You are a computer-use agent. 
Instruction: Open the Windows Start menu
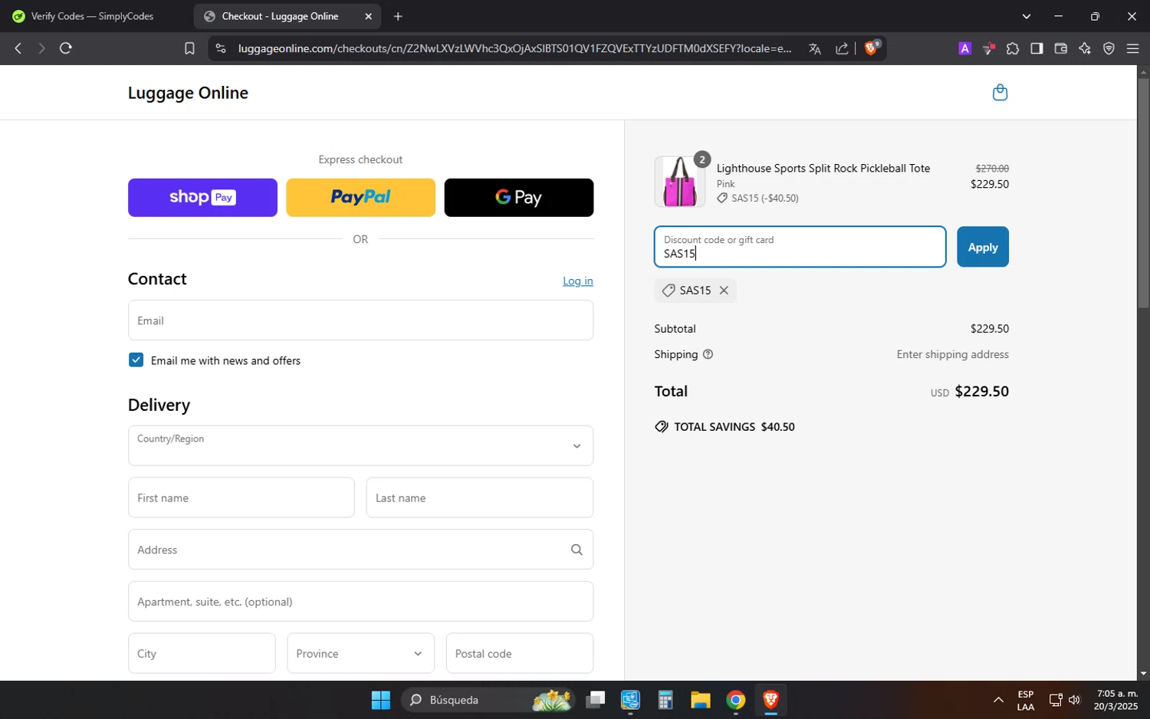[x=381, y=700]
